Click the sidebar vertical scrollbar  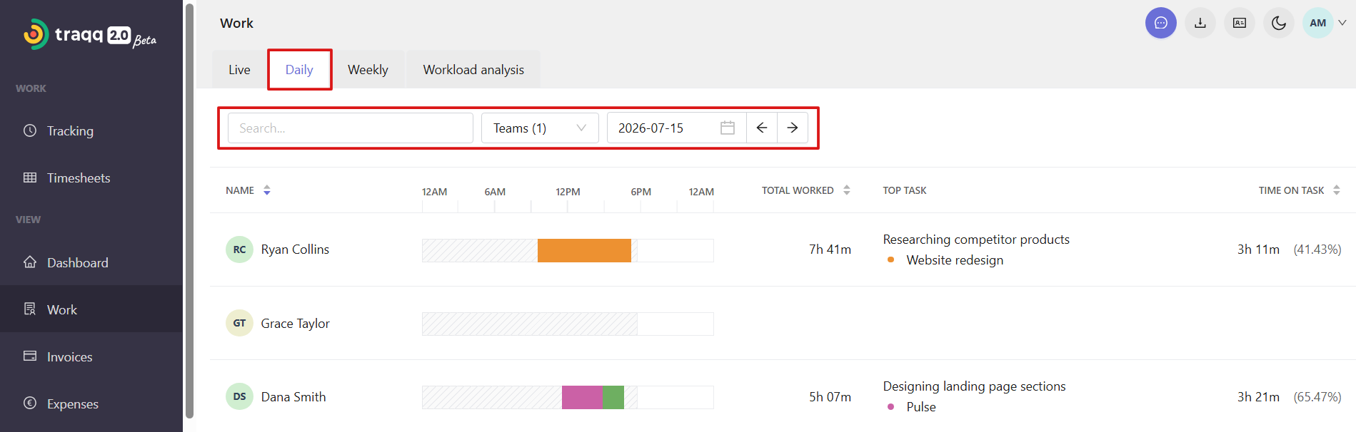(189, 211)
